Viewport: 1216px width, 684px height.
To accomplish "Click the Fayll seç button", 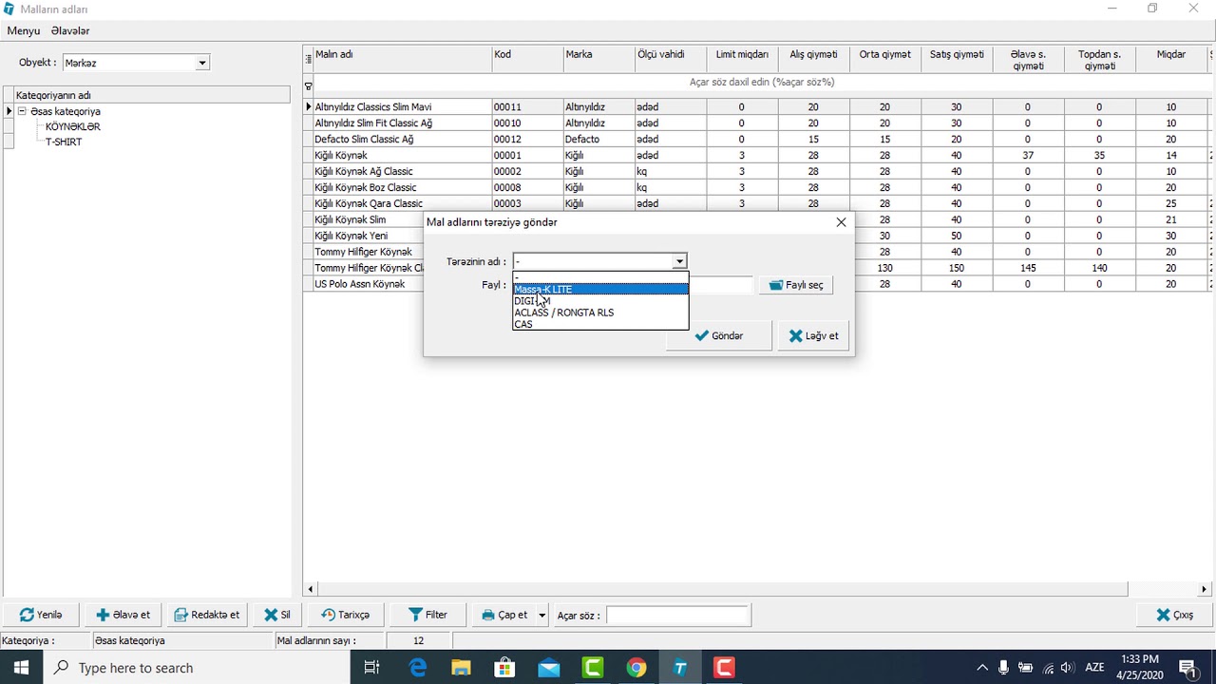I will point(796,285).
